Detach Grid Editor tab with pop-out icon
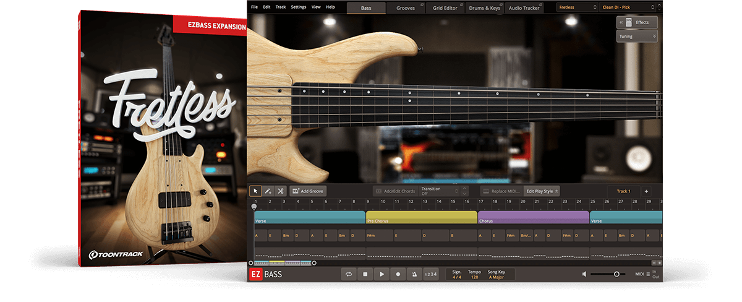Image resolution: width=742 pixels, height=302 pixels. tap(461, 4)
